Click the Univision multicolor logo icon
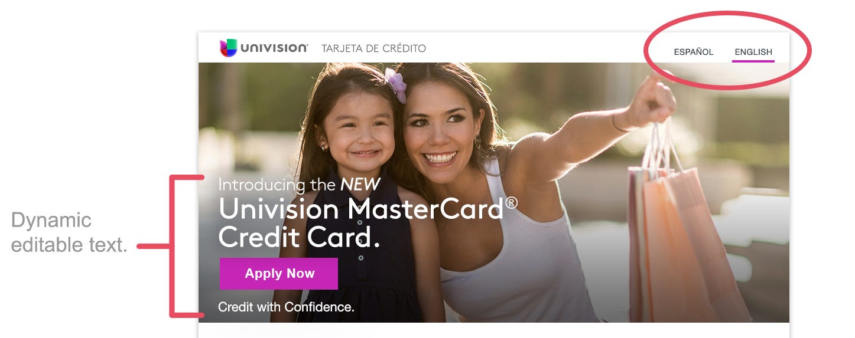Image resolution: width=855 pixels, height=338 pixels. [229, 48]
